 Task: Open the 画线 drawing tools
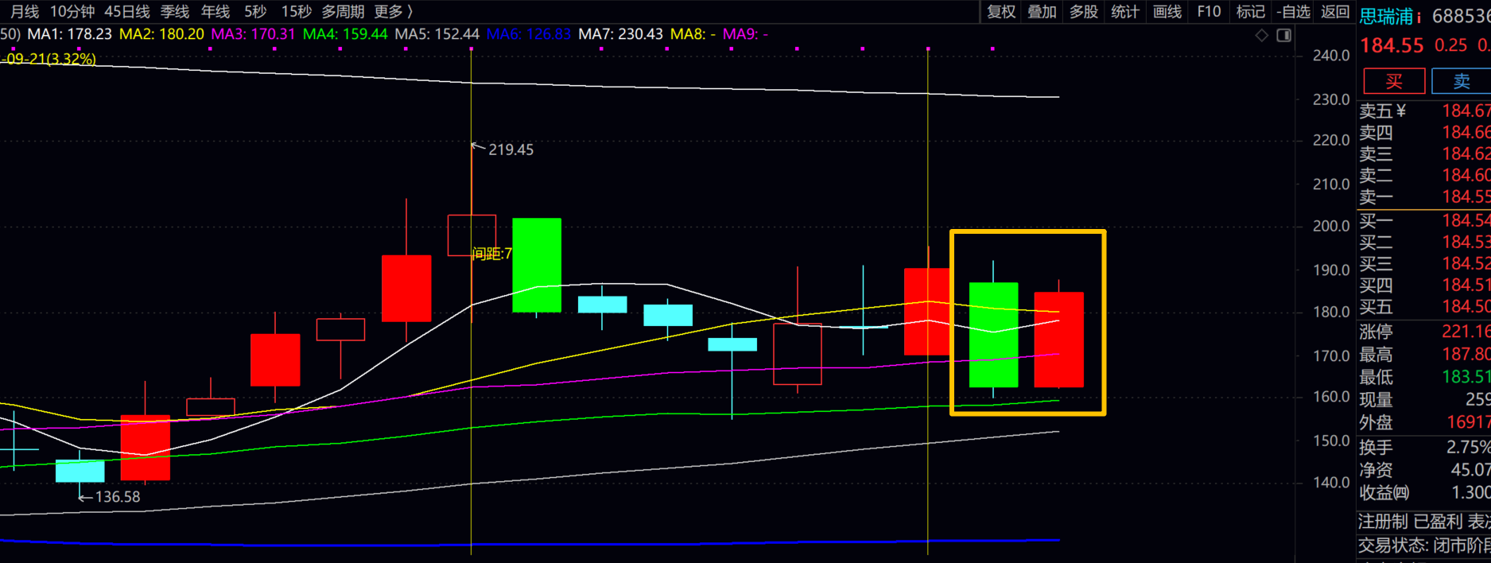1167,12
